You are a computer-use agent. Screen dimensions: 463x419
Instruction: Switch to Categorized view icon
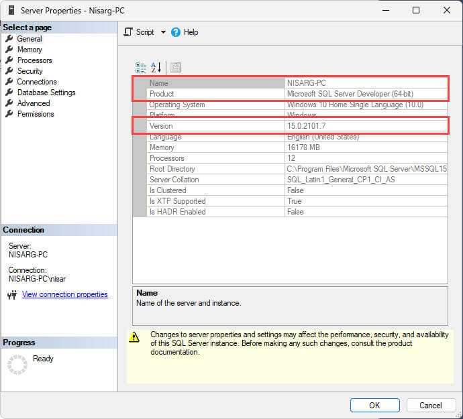tap(140, 68)
